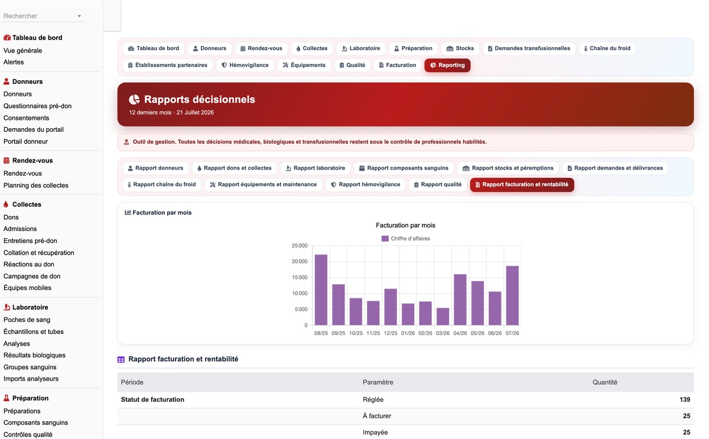
Task: Click the warning icon in the Outil de gestion notice
Action: [x=126, y=142]
